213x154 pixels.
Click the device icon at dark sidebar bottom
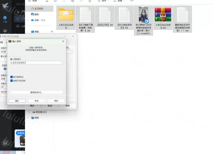click(x=5, y=143)
